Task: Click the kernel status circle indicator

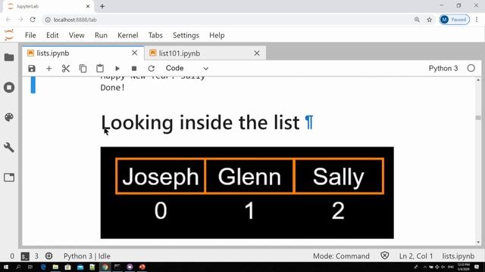Action: 471,68
